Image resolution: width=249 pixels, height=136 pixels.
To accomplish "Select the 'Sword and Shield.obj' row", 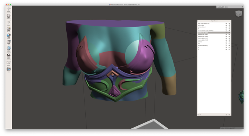I will pyautogui.click(x=214, y=46).
